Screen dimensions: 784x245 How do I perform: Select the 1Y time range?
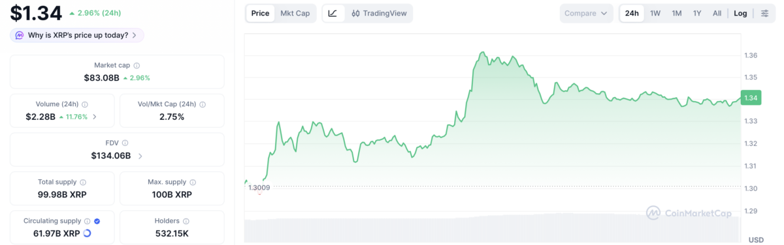pyautogui.click(x=697, y=13)
